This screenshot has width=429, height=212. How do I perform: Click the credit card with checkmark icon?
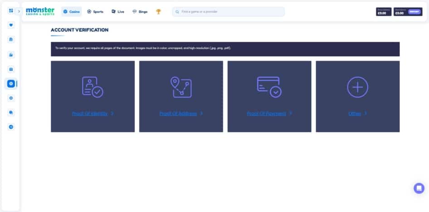[x=269, y=87]
